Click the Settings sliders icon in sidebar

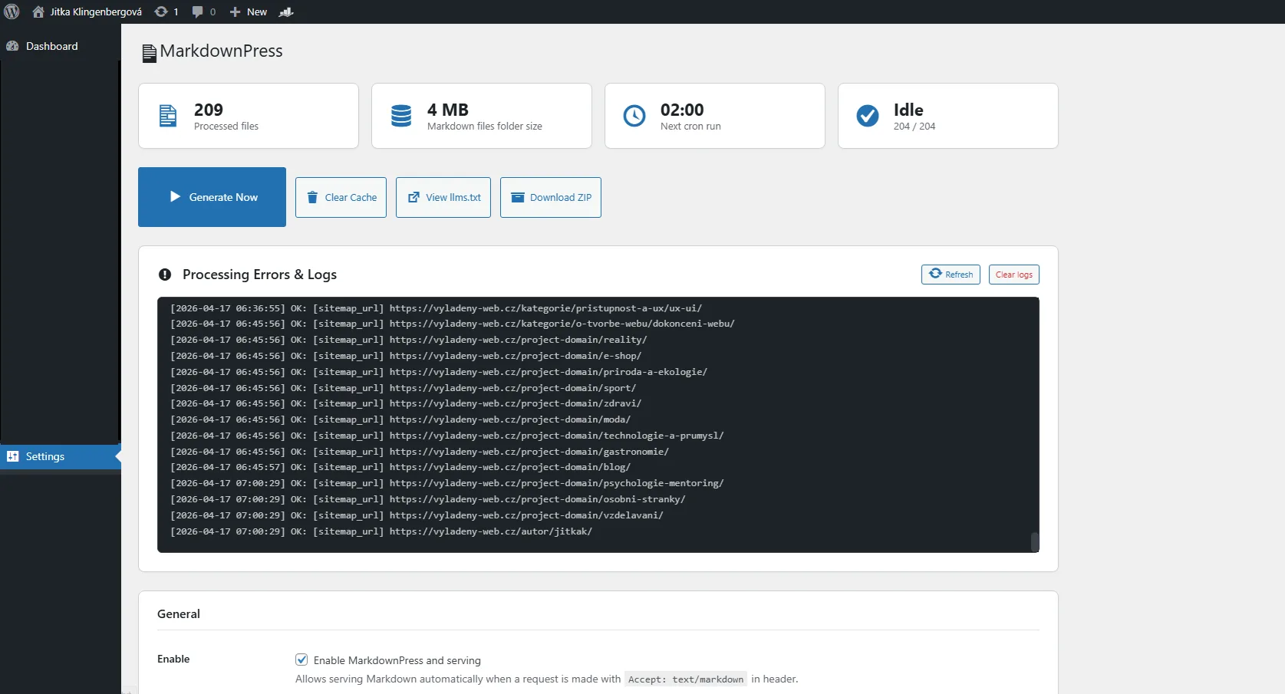pyautogui.click(x=12, y=456)
